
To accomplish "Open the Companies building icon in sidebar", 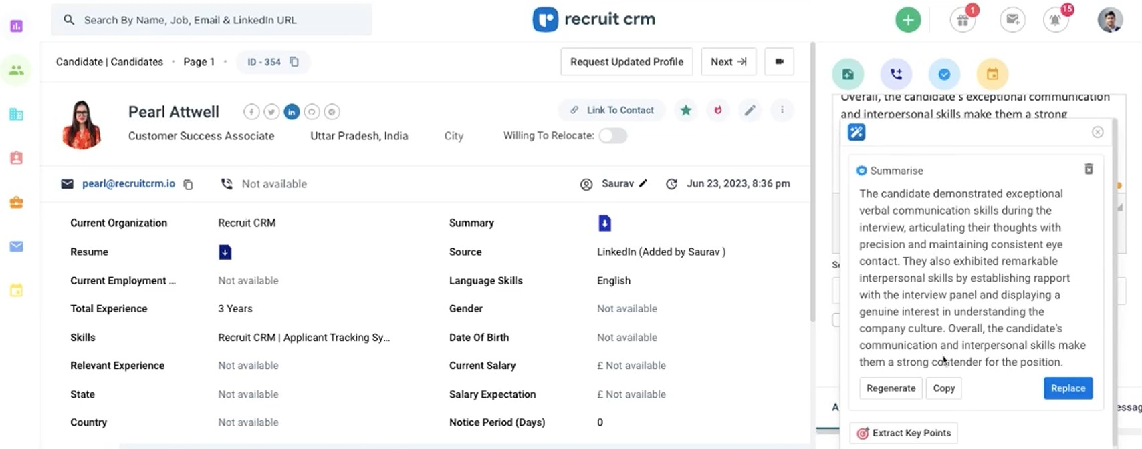I will coord(17,114).
